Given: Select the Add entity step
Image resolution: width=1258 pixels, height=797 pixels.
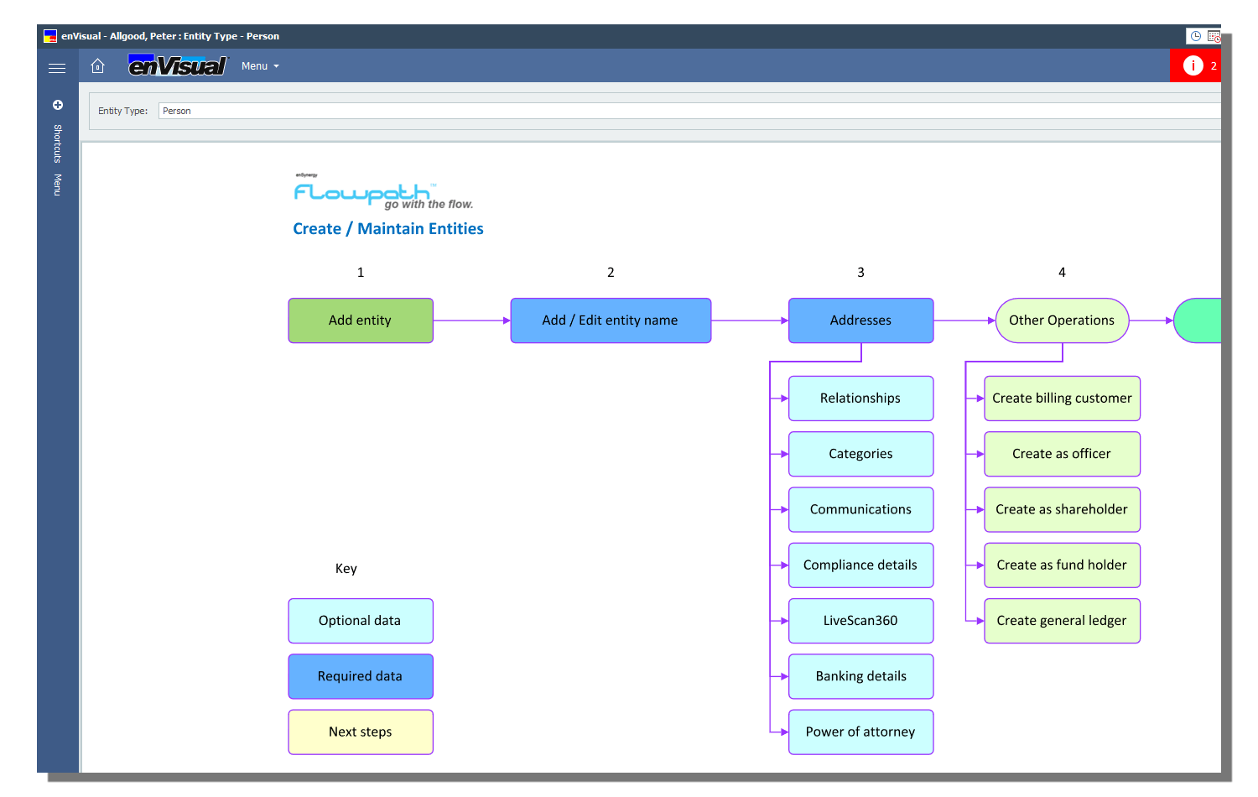Looking at the screenshot, I should point(361,320).
